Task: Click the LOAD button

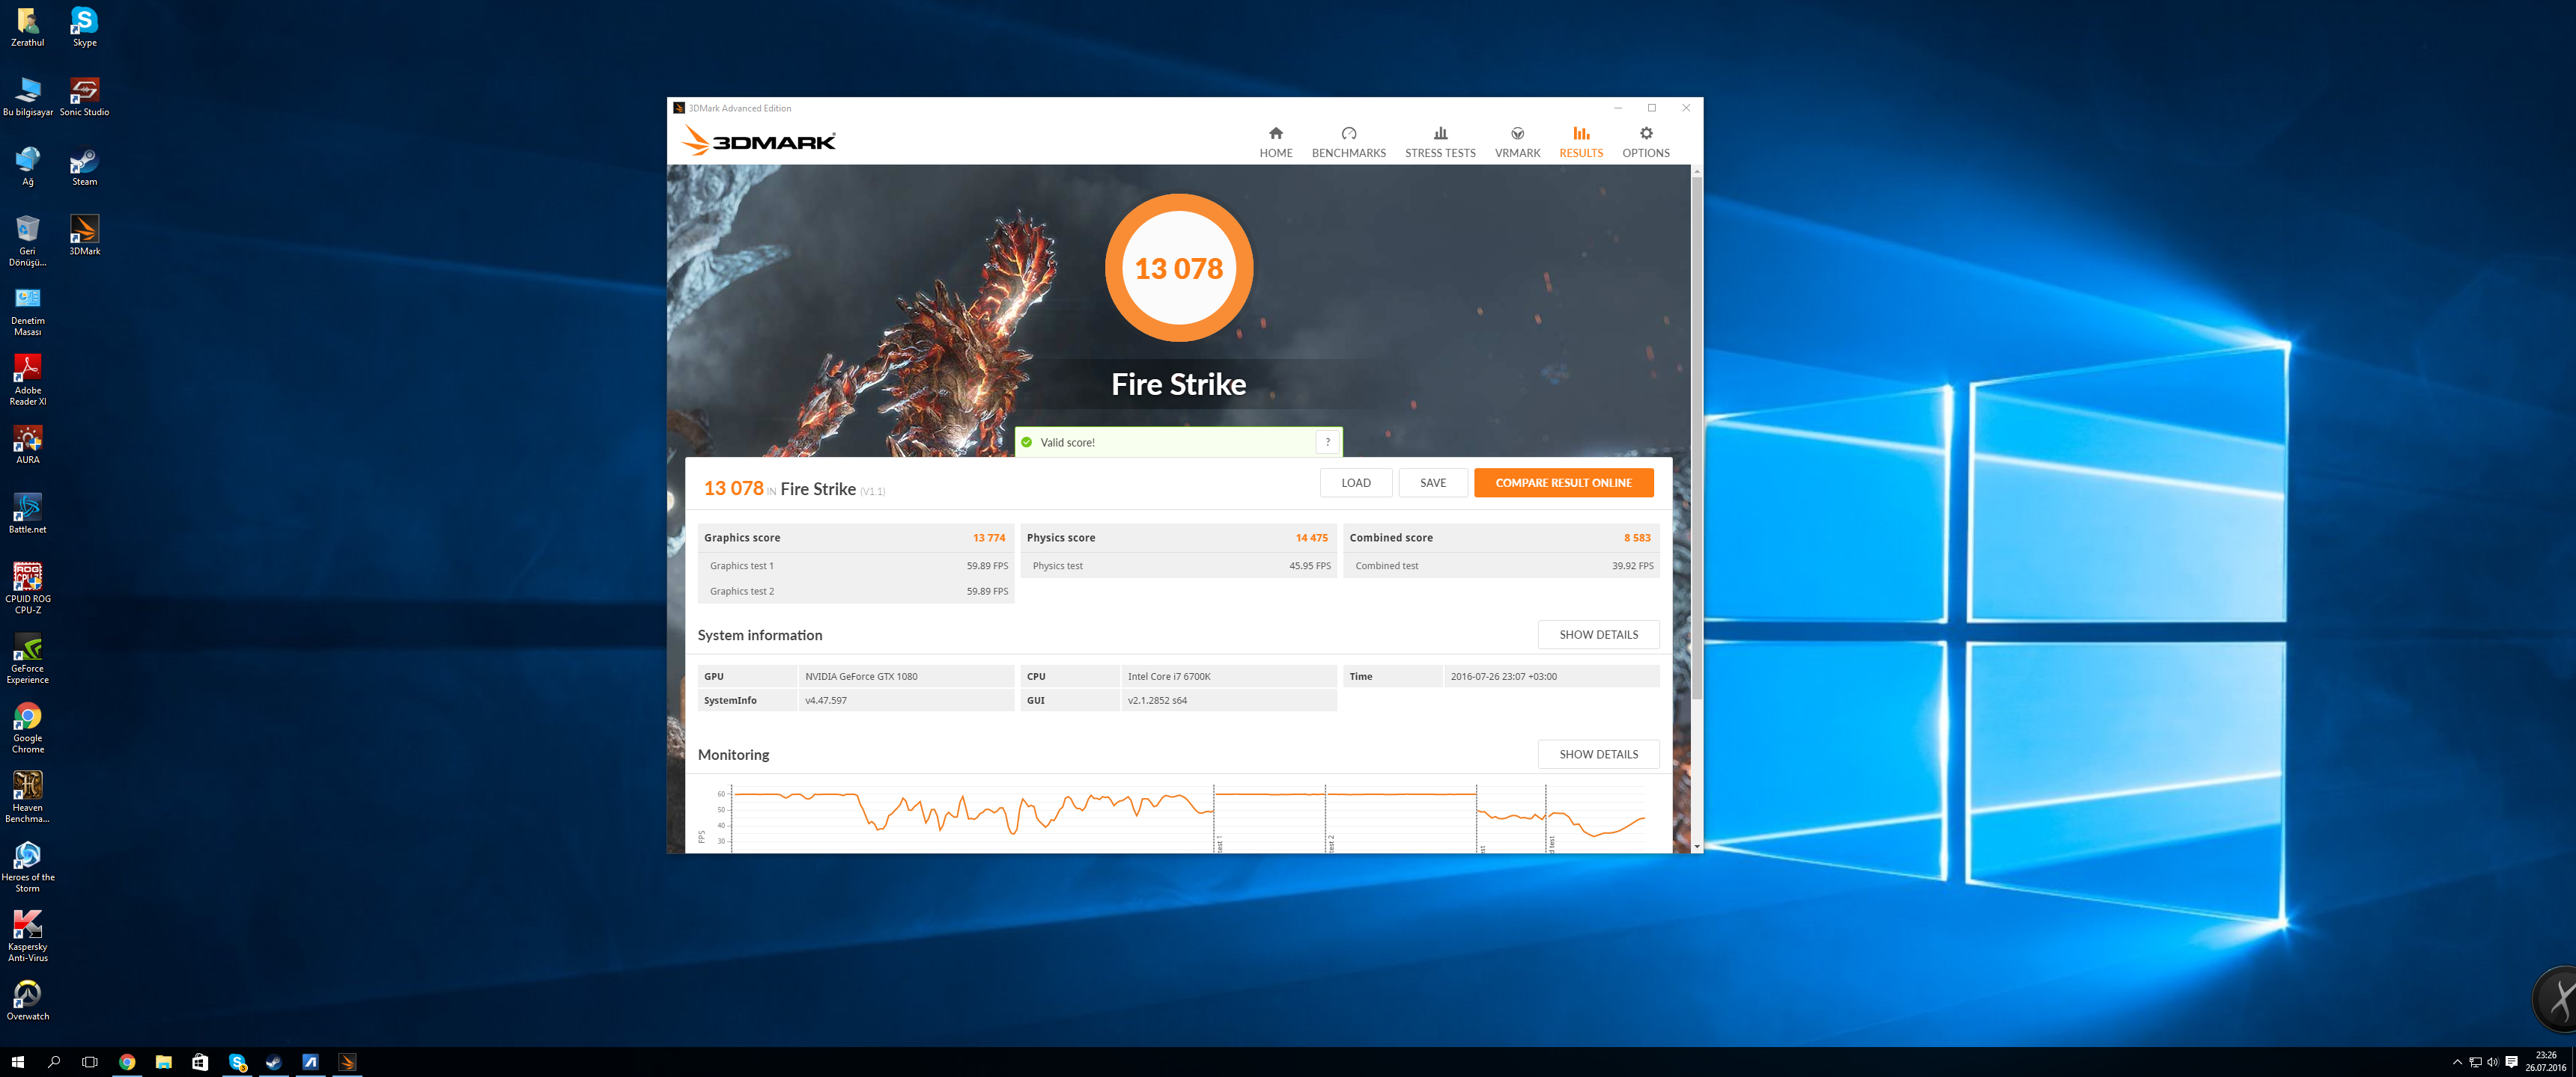Action: point(1355,482)
